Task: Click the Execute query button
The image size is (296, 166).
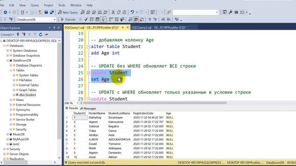Action: [68, 19]
